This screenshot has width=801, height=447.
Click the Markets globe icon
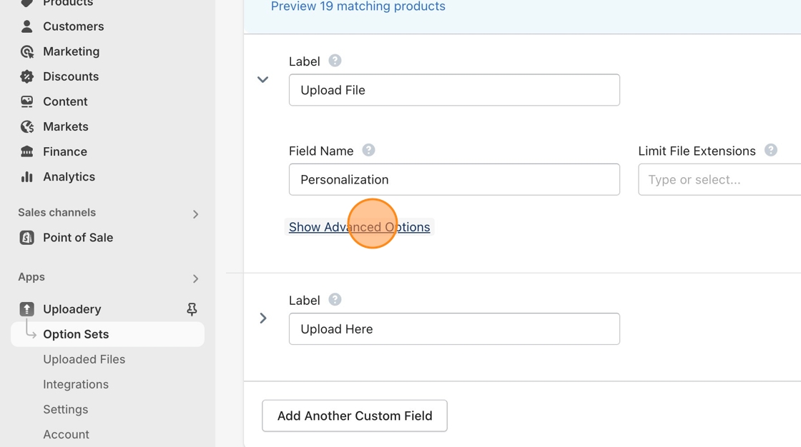tap(27, 126)
